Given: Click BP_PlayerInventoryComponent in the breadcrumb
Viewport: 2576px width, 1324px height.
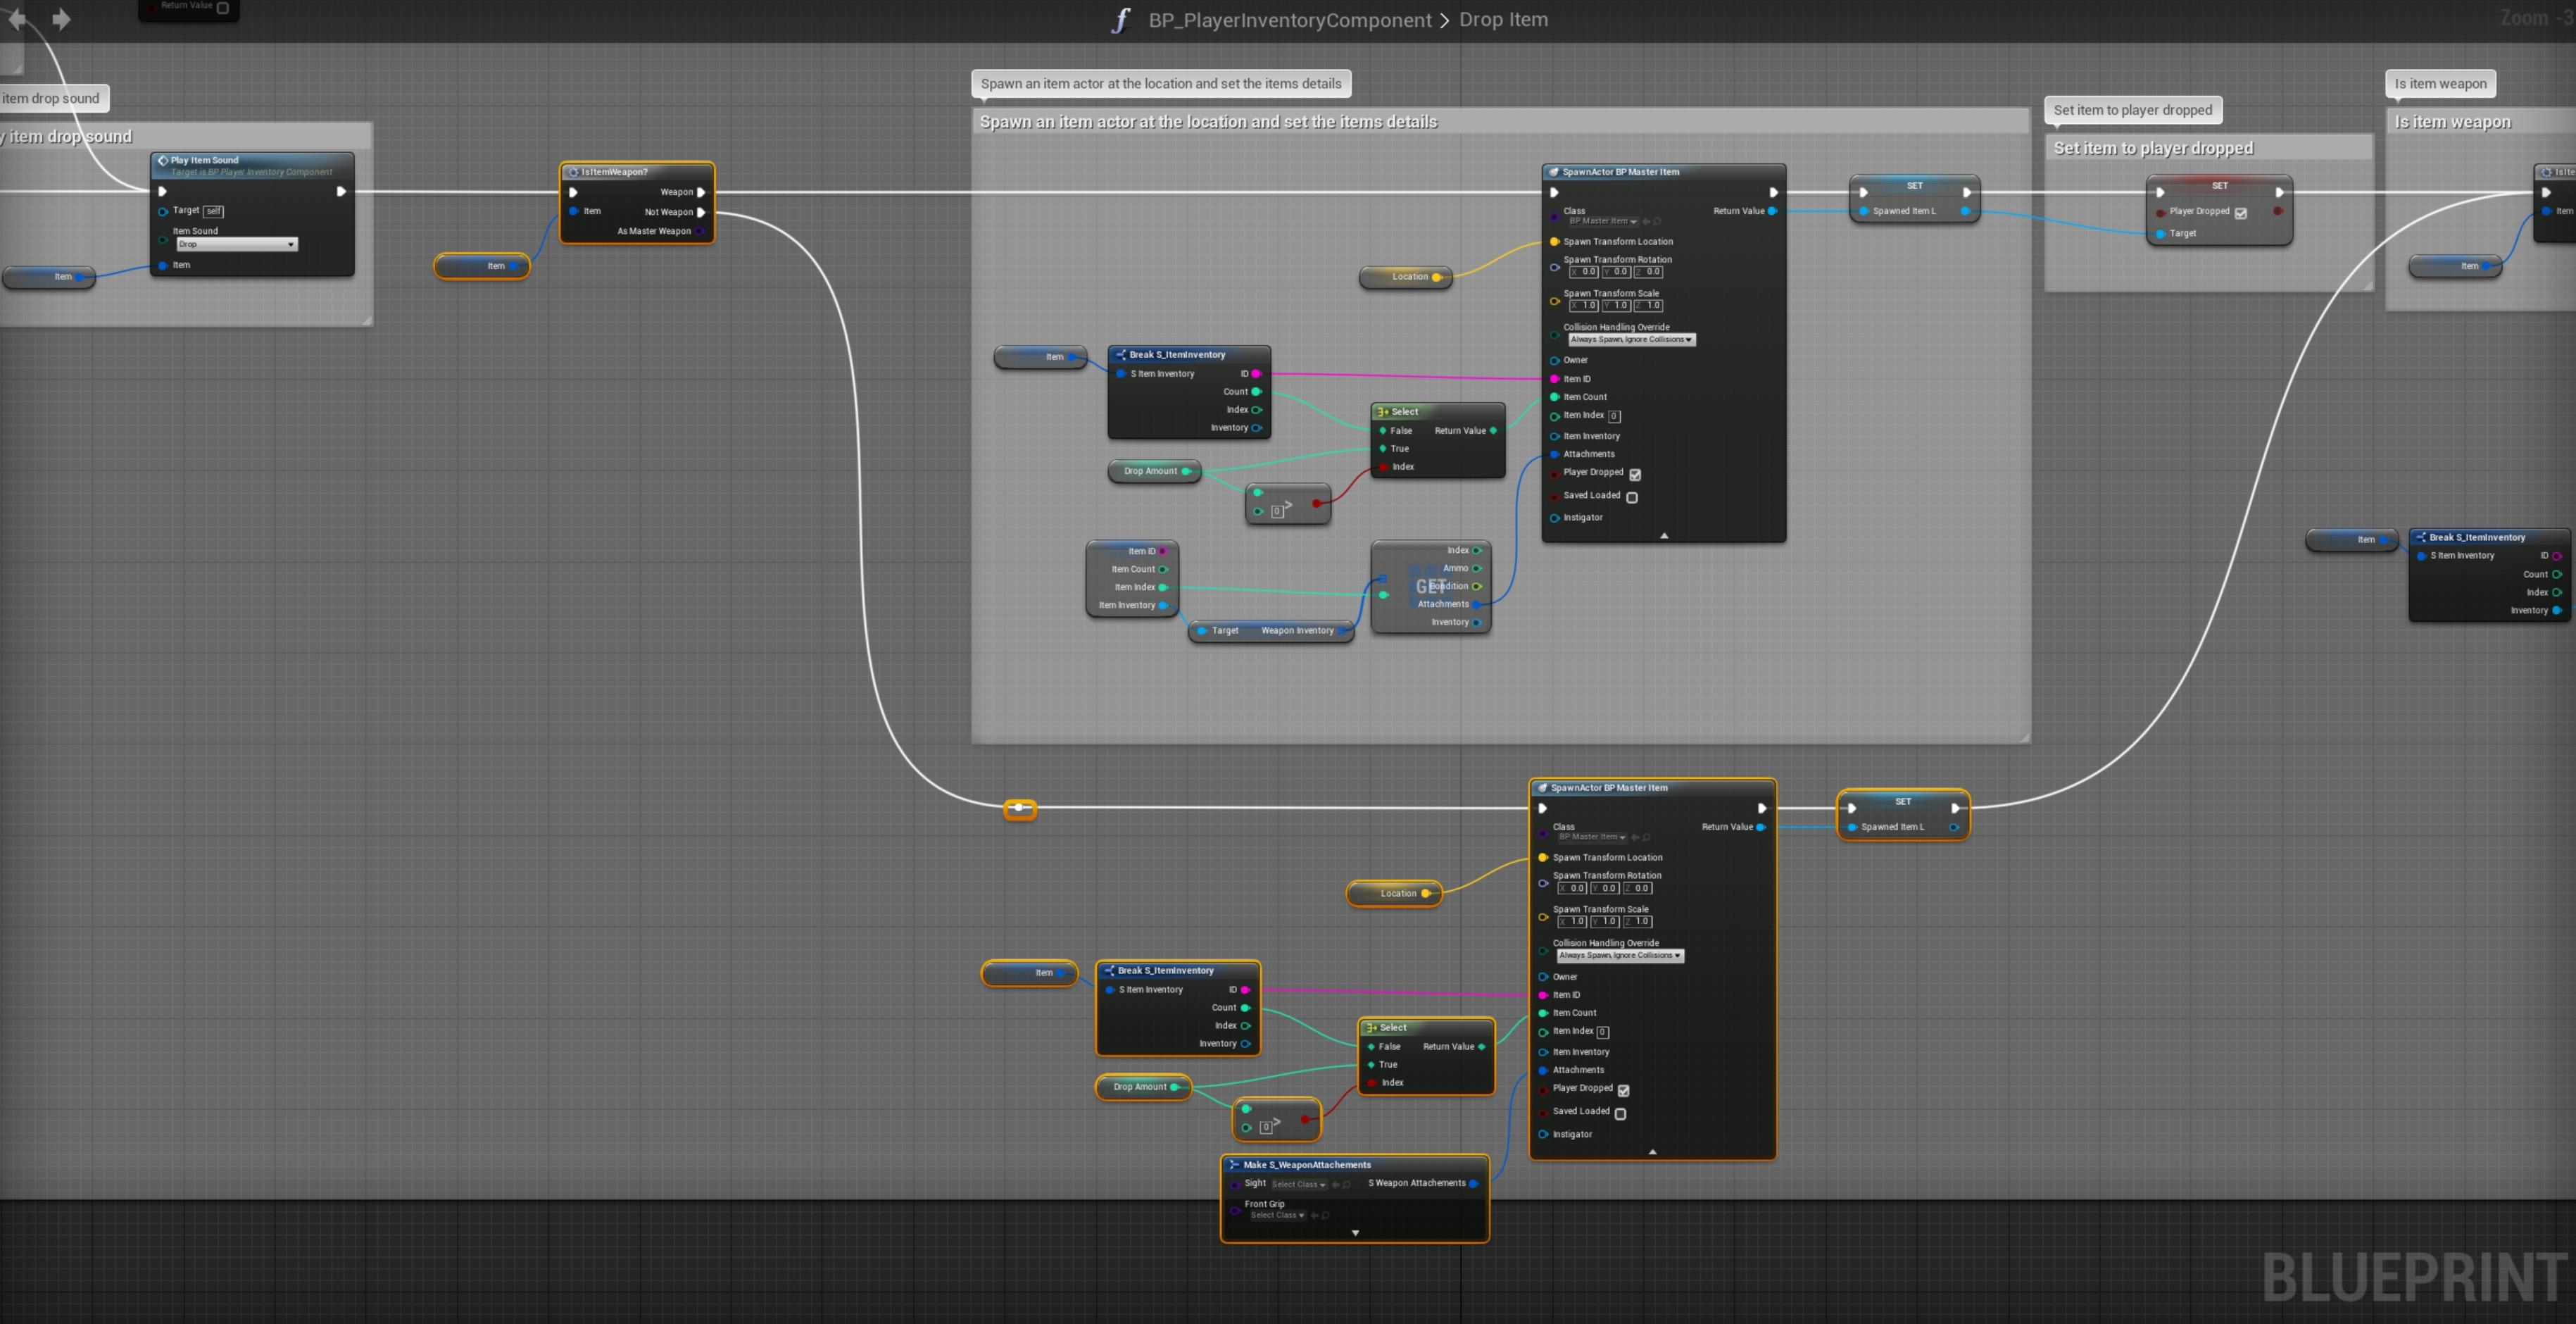Looking at the screenshot, I should 1289,20.
